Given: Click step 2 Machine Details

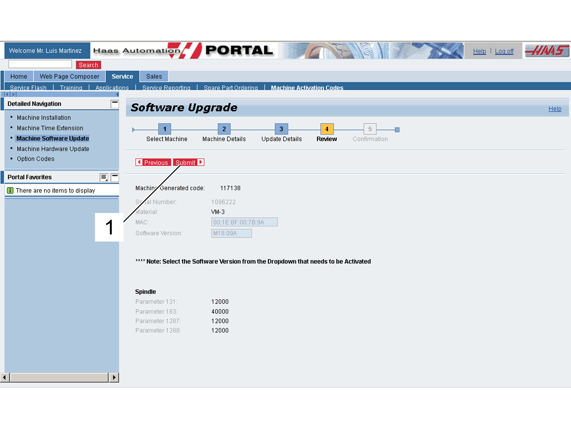Looking at the screenshot, I should point(224,129).
